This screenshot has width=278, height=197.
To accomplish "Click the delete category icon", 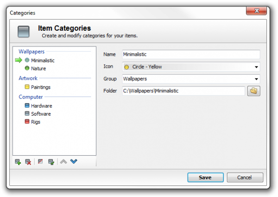I will pos(28,162).
